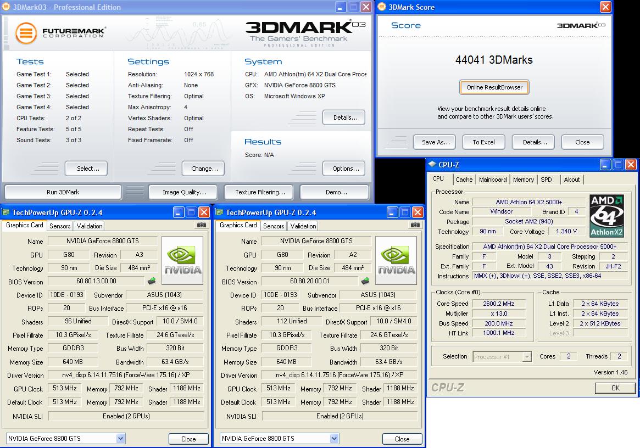This screenshot has height=448, width=640.
Task: Click camera screenshot icon in left GPU-Z window
Action: [x=201, y=225]
